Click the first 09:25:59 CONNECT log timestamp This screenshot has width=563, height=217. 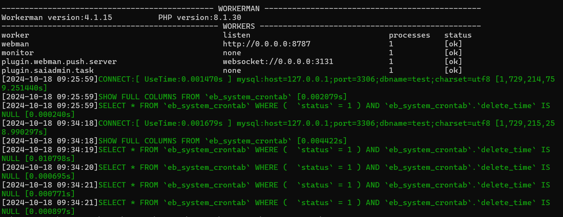tap(50, 79)
